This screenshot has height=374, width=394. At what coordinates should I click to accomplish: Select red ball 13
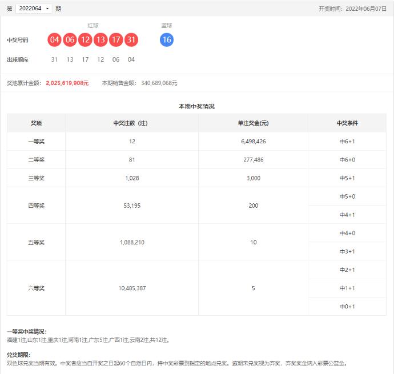(100, 40)
